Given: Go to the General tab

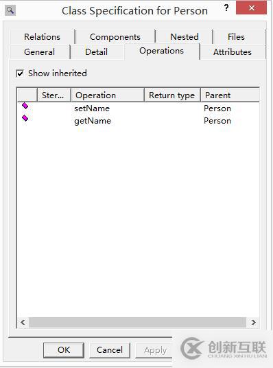Looking at the screenshot, I should (x=39, y=52).
